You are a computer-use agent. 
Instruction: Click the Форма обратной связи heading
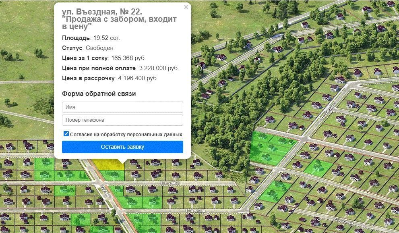point(99,94)
